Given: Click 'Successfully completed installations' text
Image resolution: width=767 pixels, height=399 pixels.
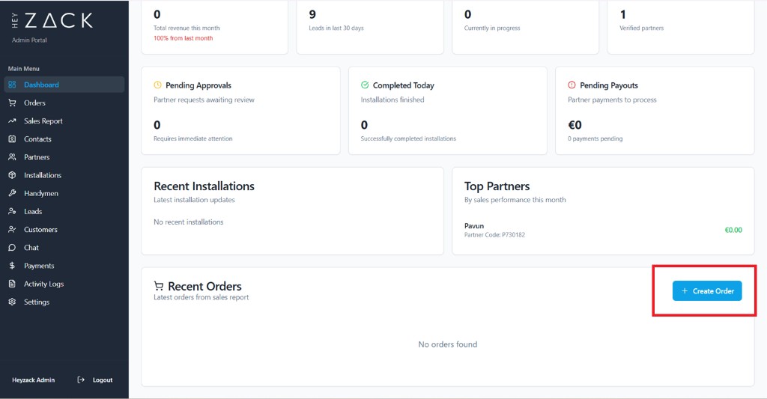Looking at the screenshot, I should point(408,139).
